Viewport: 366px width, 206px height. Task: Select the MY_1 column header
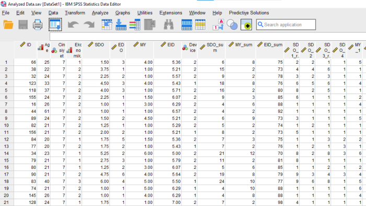point(355,50)
